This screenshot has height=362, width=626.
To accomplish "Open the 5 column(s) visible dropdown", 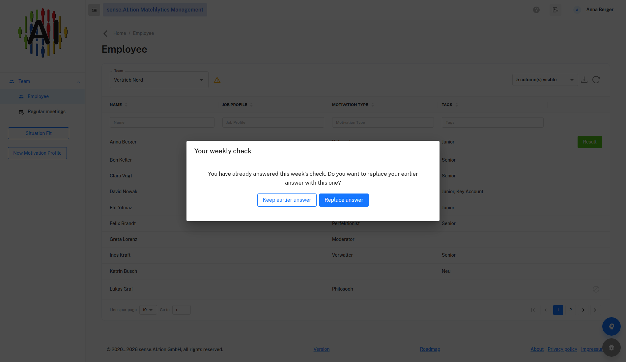I will pos(545,80).
